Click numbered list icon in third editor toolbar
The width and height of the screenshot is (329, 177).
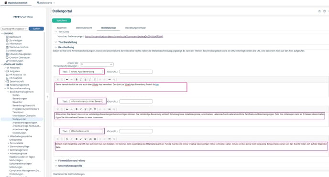click(x=90, y=139)
